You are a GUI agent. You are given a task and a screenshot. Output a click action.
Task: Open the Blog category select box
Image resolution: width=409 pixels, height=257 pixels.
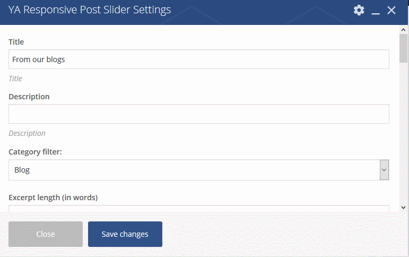point(199,170)
